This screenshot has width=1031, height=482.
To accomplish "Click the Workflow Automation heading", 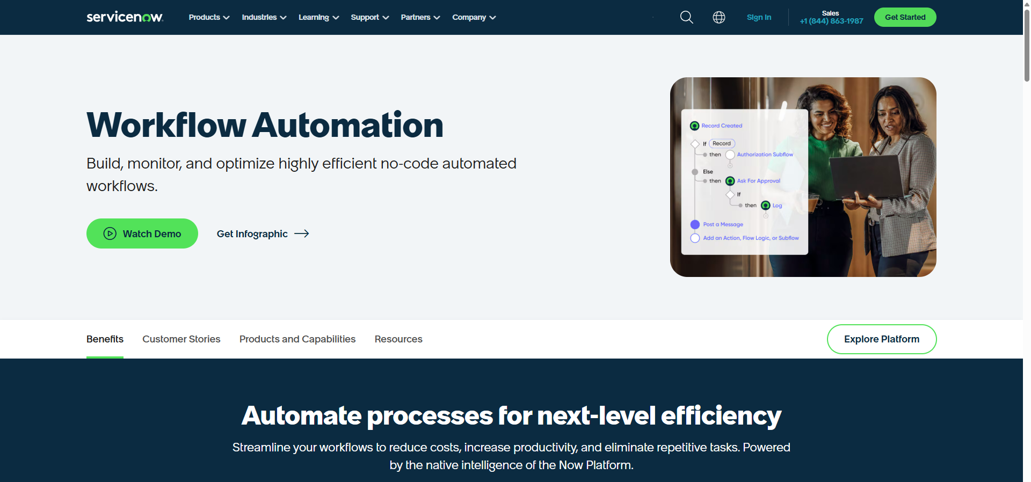I will point(265,125).
